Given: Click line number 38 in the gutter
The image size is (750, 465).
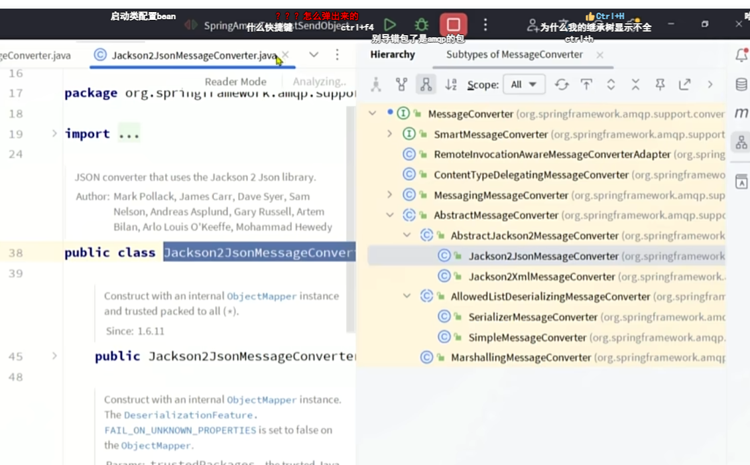Looking at the screenshot, I should click(x=16, y=253).
